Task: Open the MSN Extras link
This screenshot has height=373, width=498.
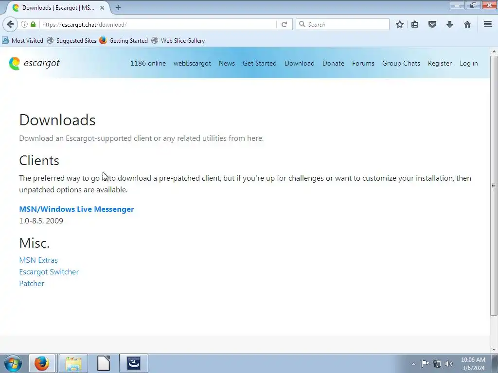Action: click(x=38, y=260)
